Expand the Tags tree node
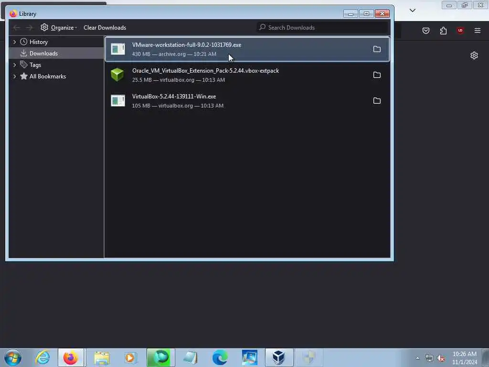This screenshot has height=367, width=489. pyautogui.click(x=14, y=65)
